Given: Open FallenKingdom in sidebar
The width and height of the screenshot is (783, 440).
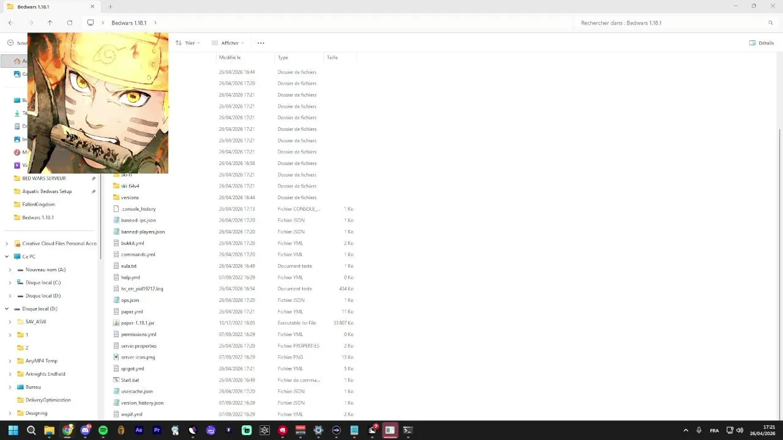Looking at the screenshot, I should 39,205.
